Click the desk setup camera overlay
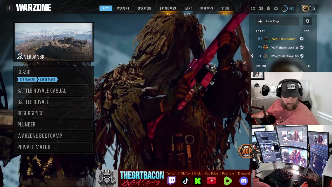The image size is (332, 187). click(x=292, y=156)
